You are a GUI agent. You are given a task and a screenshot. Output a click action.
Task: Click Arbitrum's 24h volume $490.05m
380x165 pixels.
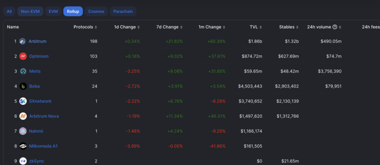coord(331,41)
